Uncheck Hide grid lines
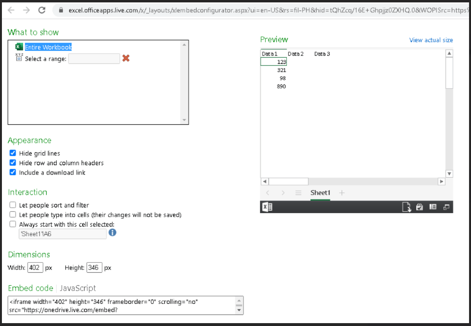Viewport: 471px width, 326px height. point(12,153)
